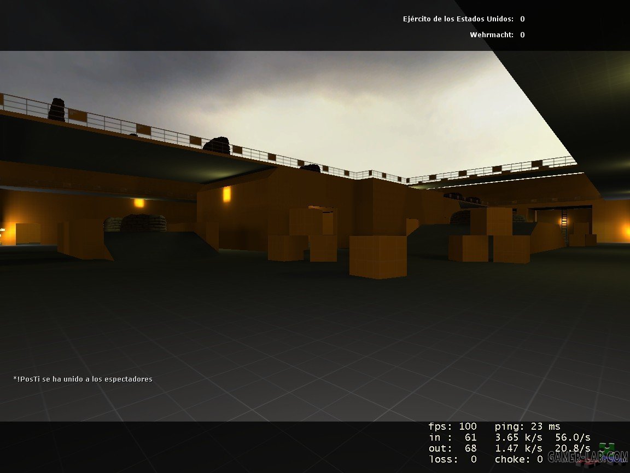Click the "Wehrmacht:" team score label
Image resolution: width=630 pixels, height=473 pixels.
[x=492, y=35]
